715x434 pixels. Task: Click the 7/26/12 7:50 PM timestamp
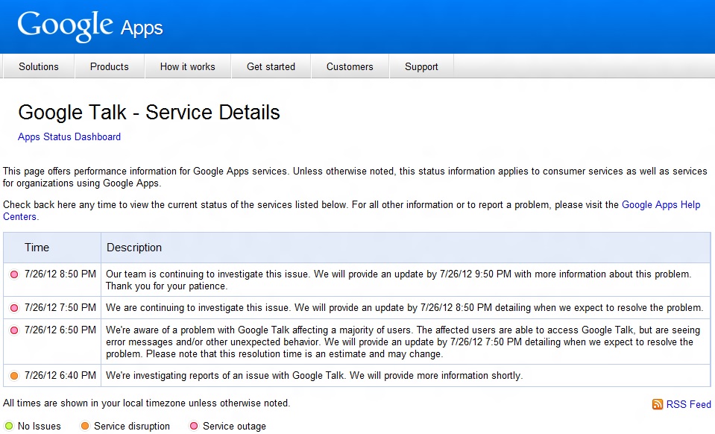(60, 308)
